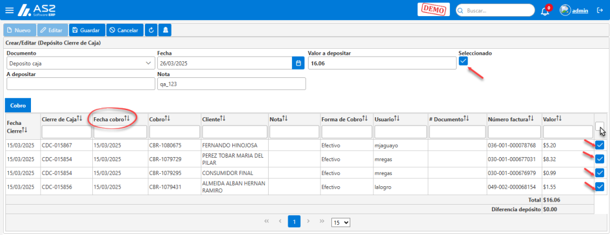Sort table by Cliente column arrows
Viewport: 610px width, 235px height.
pyautogui.click(x=223, y=118)
